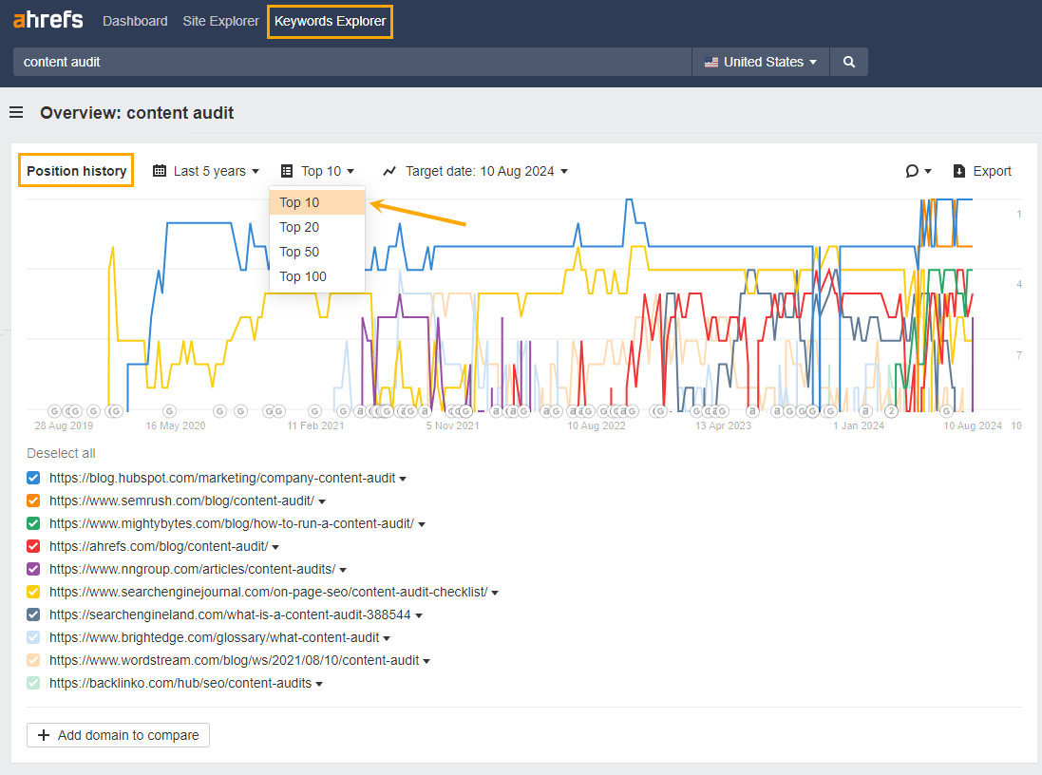This screenshot has width=1042, height=775.
Task: Click the plus icon in Add domain button
Action: 46,734
